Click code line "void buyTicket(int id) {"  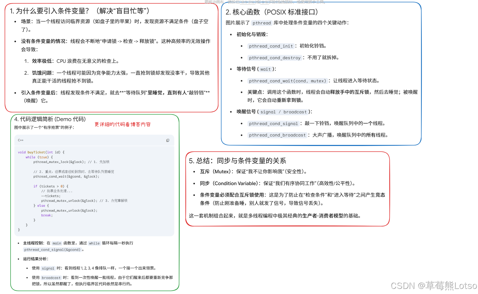click(41, 152)
